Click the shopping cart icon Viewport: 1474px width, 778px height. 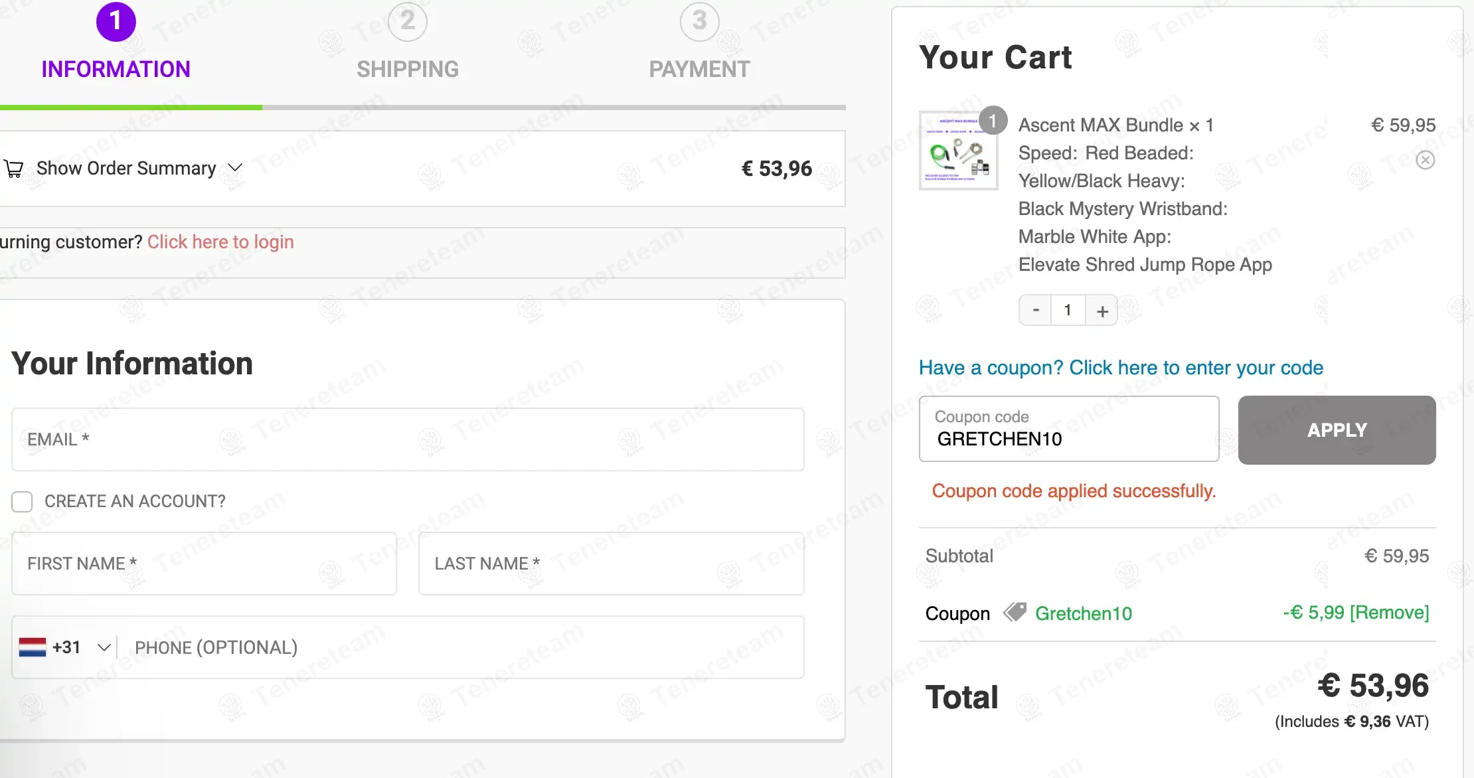pos(14,169)
